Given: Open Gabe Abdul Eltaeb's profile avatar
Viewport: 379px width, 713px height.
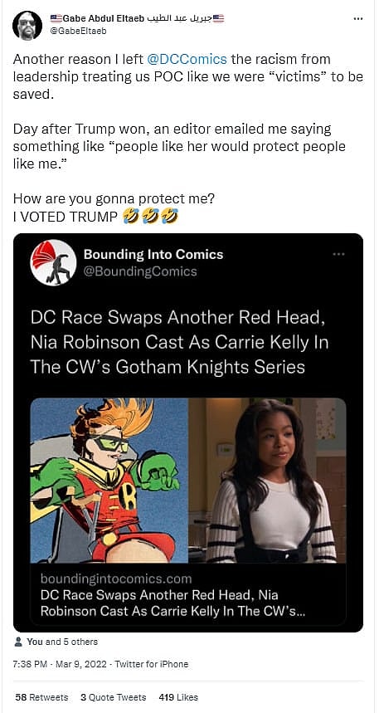Looking at the screenshot, I should click(27, 26).
